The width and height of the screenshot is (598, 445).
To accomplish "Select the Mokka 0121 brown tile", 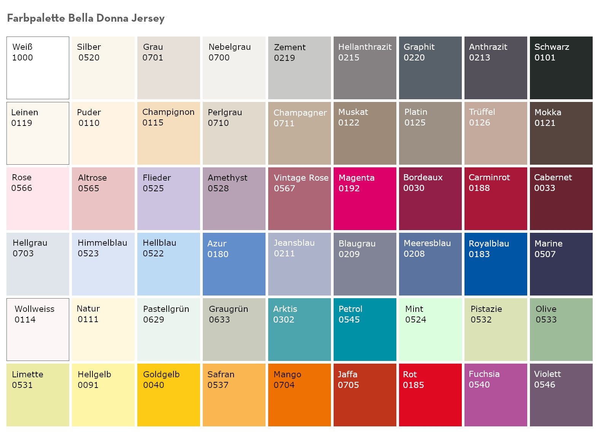I will (561, 133).
